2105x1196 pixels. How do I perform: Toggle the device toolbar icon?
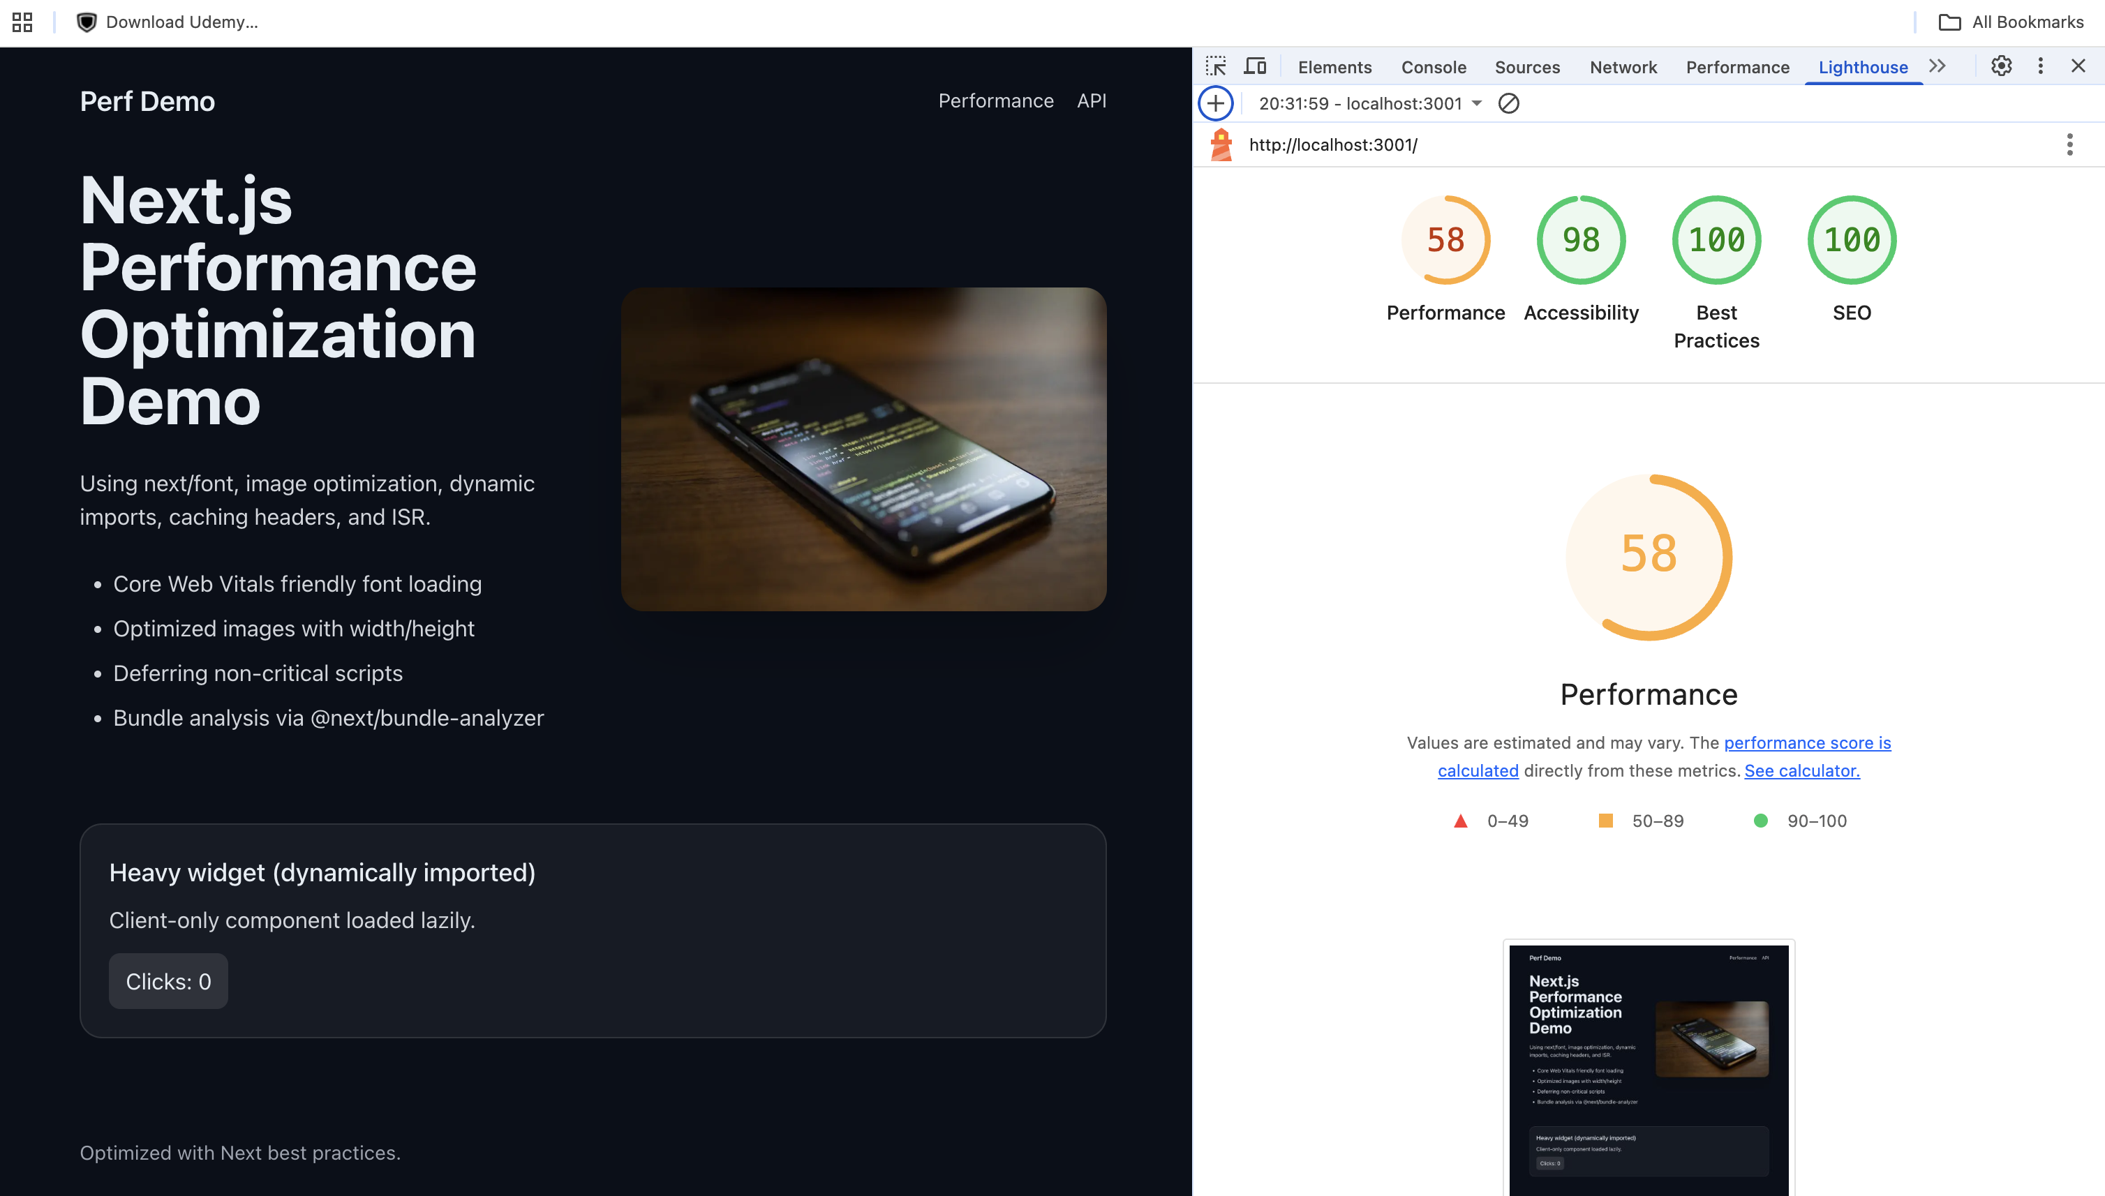(1256, 66)
